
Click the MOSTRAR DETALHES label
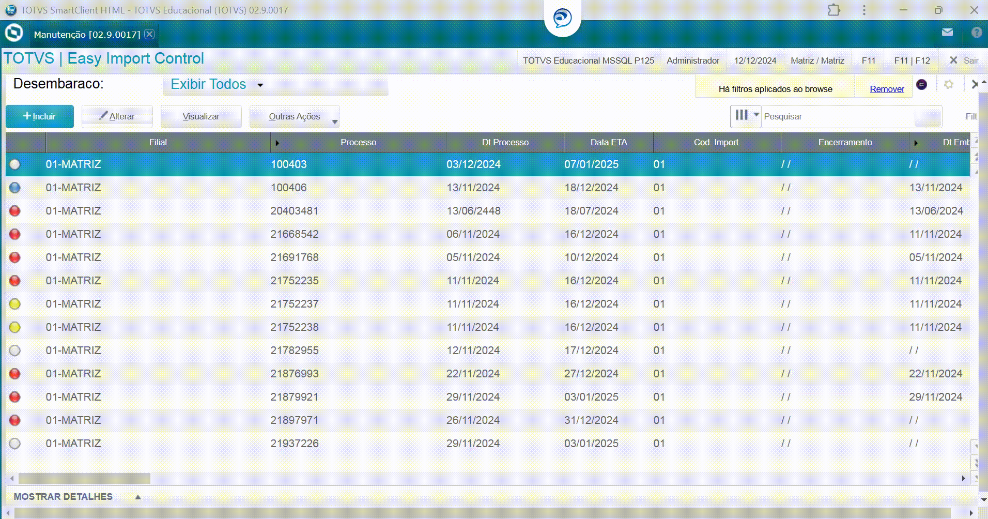[x=63, y=497]
